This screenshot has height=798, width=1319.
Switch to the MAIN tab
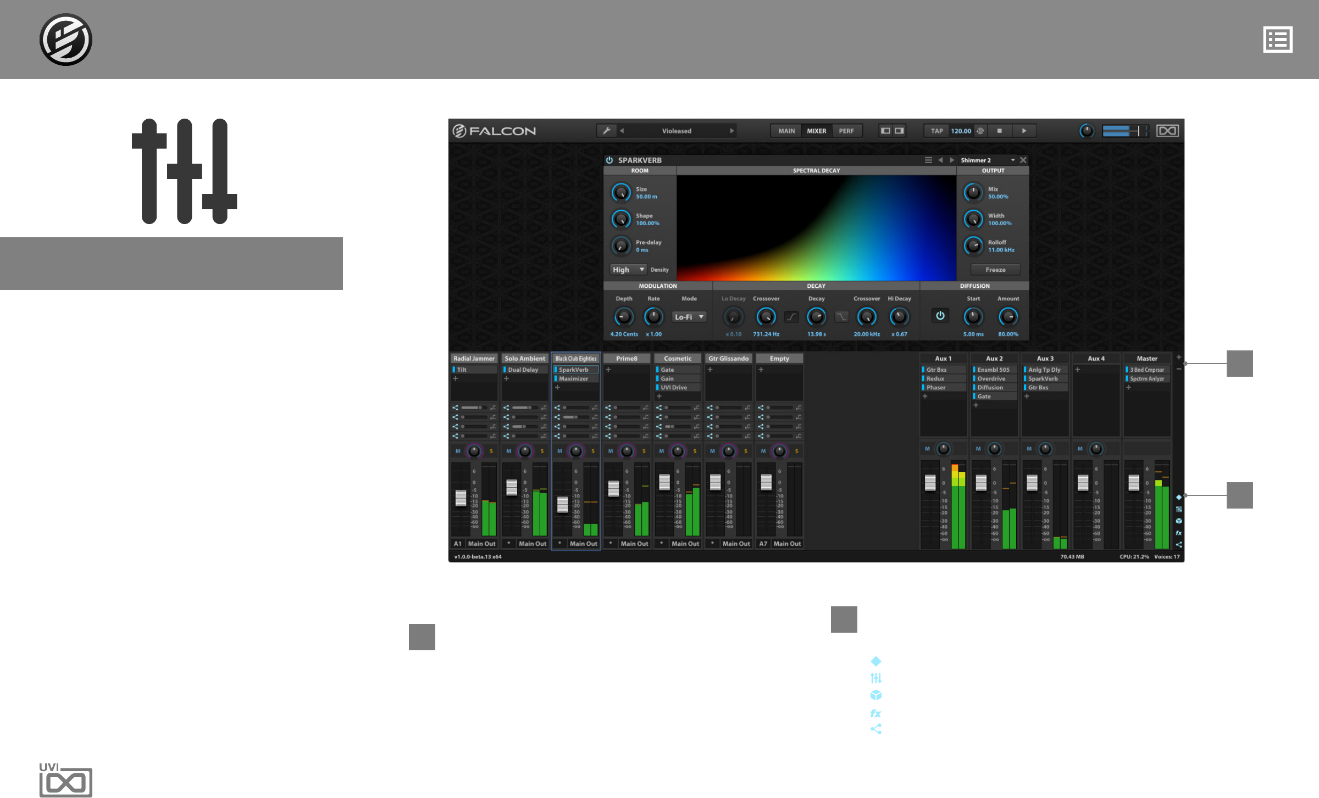click(786, 131)
